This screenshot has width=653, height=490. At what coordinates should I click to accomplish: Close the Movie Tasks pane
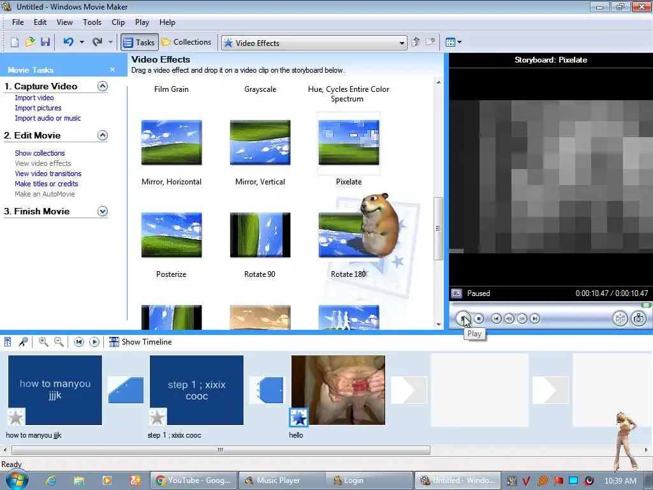(x=112, y=70)
